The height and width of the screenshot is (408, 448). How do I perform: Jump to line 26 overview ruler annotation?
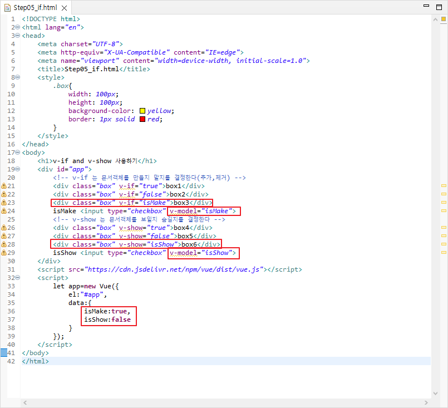click(444, 228)
